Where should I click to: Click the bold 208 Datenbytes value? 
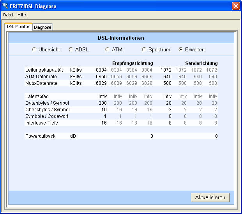coord(103,103)
